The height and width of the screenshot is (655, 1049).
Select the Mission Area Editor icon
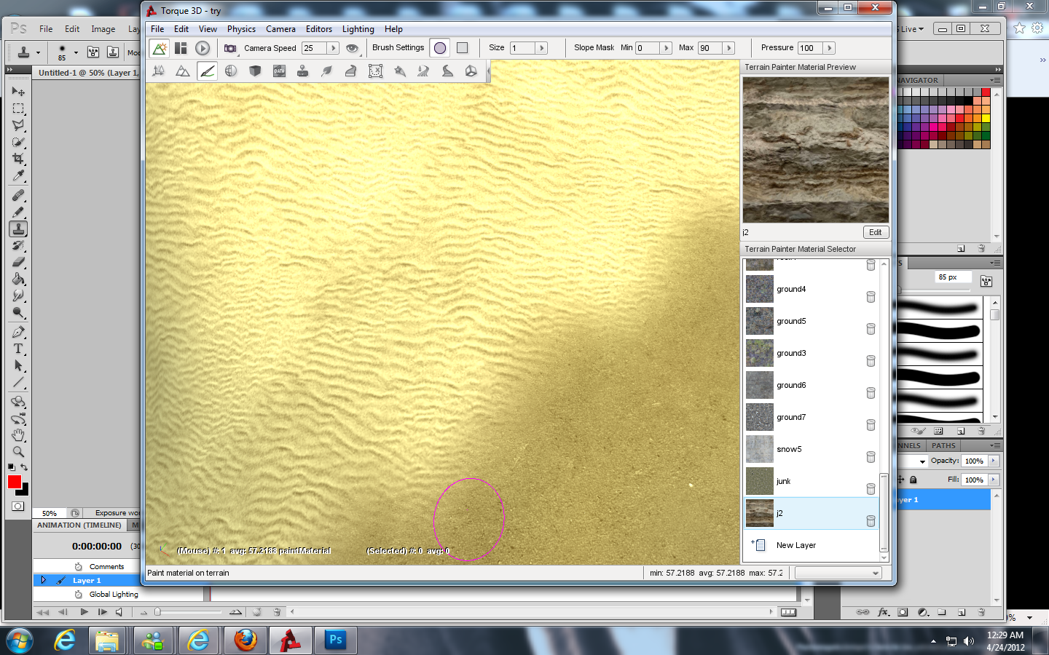[x=375, y=71]
